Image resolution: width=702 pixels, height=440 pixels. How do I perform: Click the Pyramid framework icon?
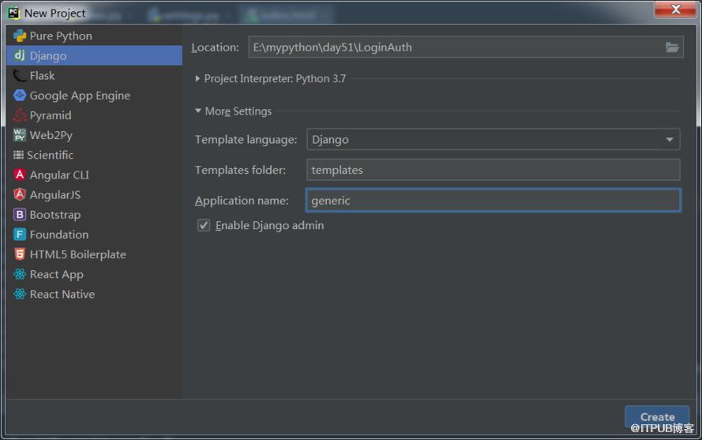20,115
